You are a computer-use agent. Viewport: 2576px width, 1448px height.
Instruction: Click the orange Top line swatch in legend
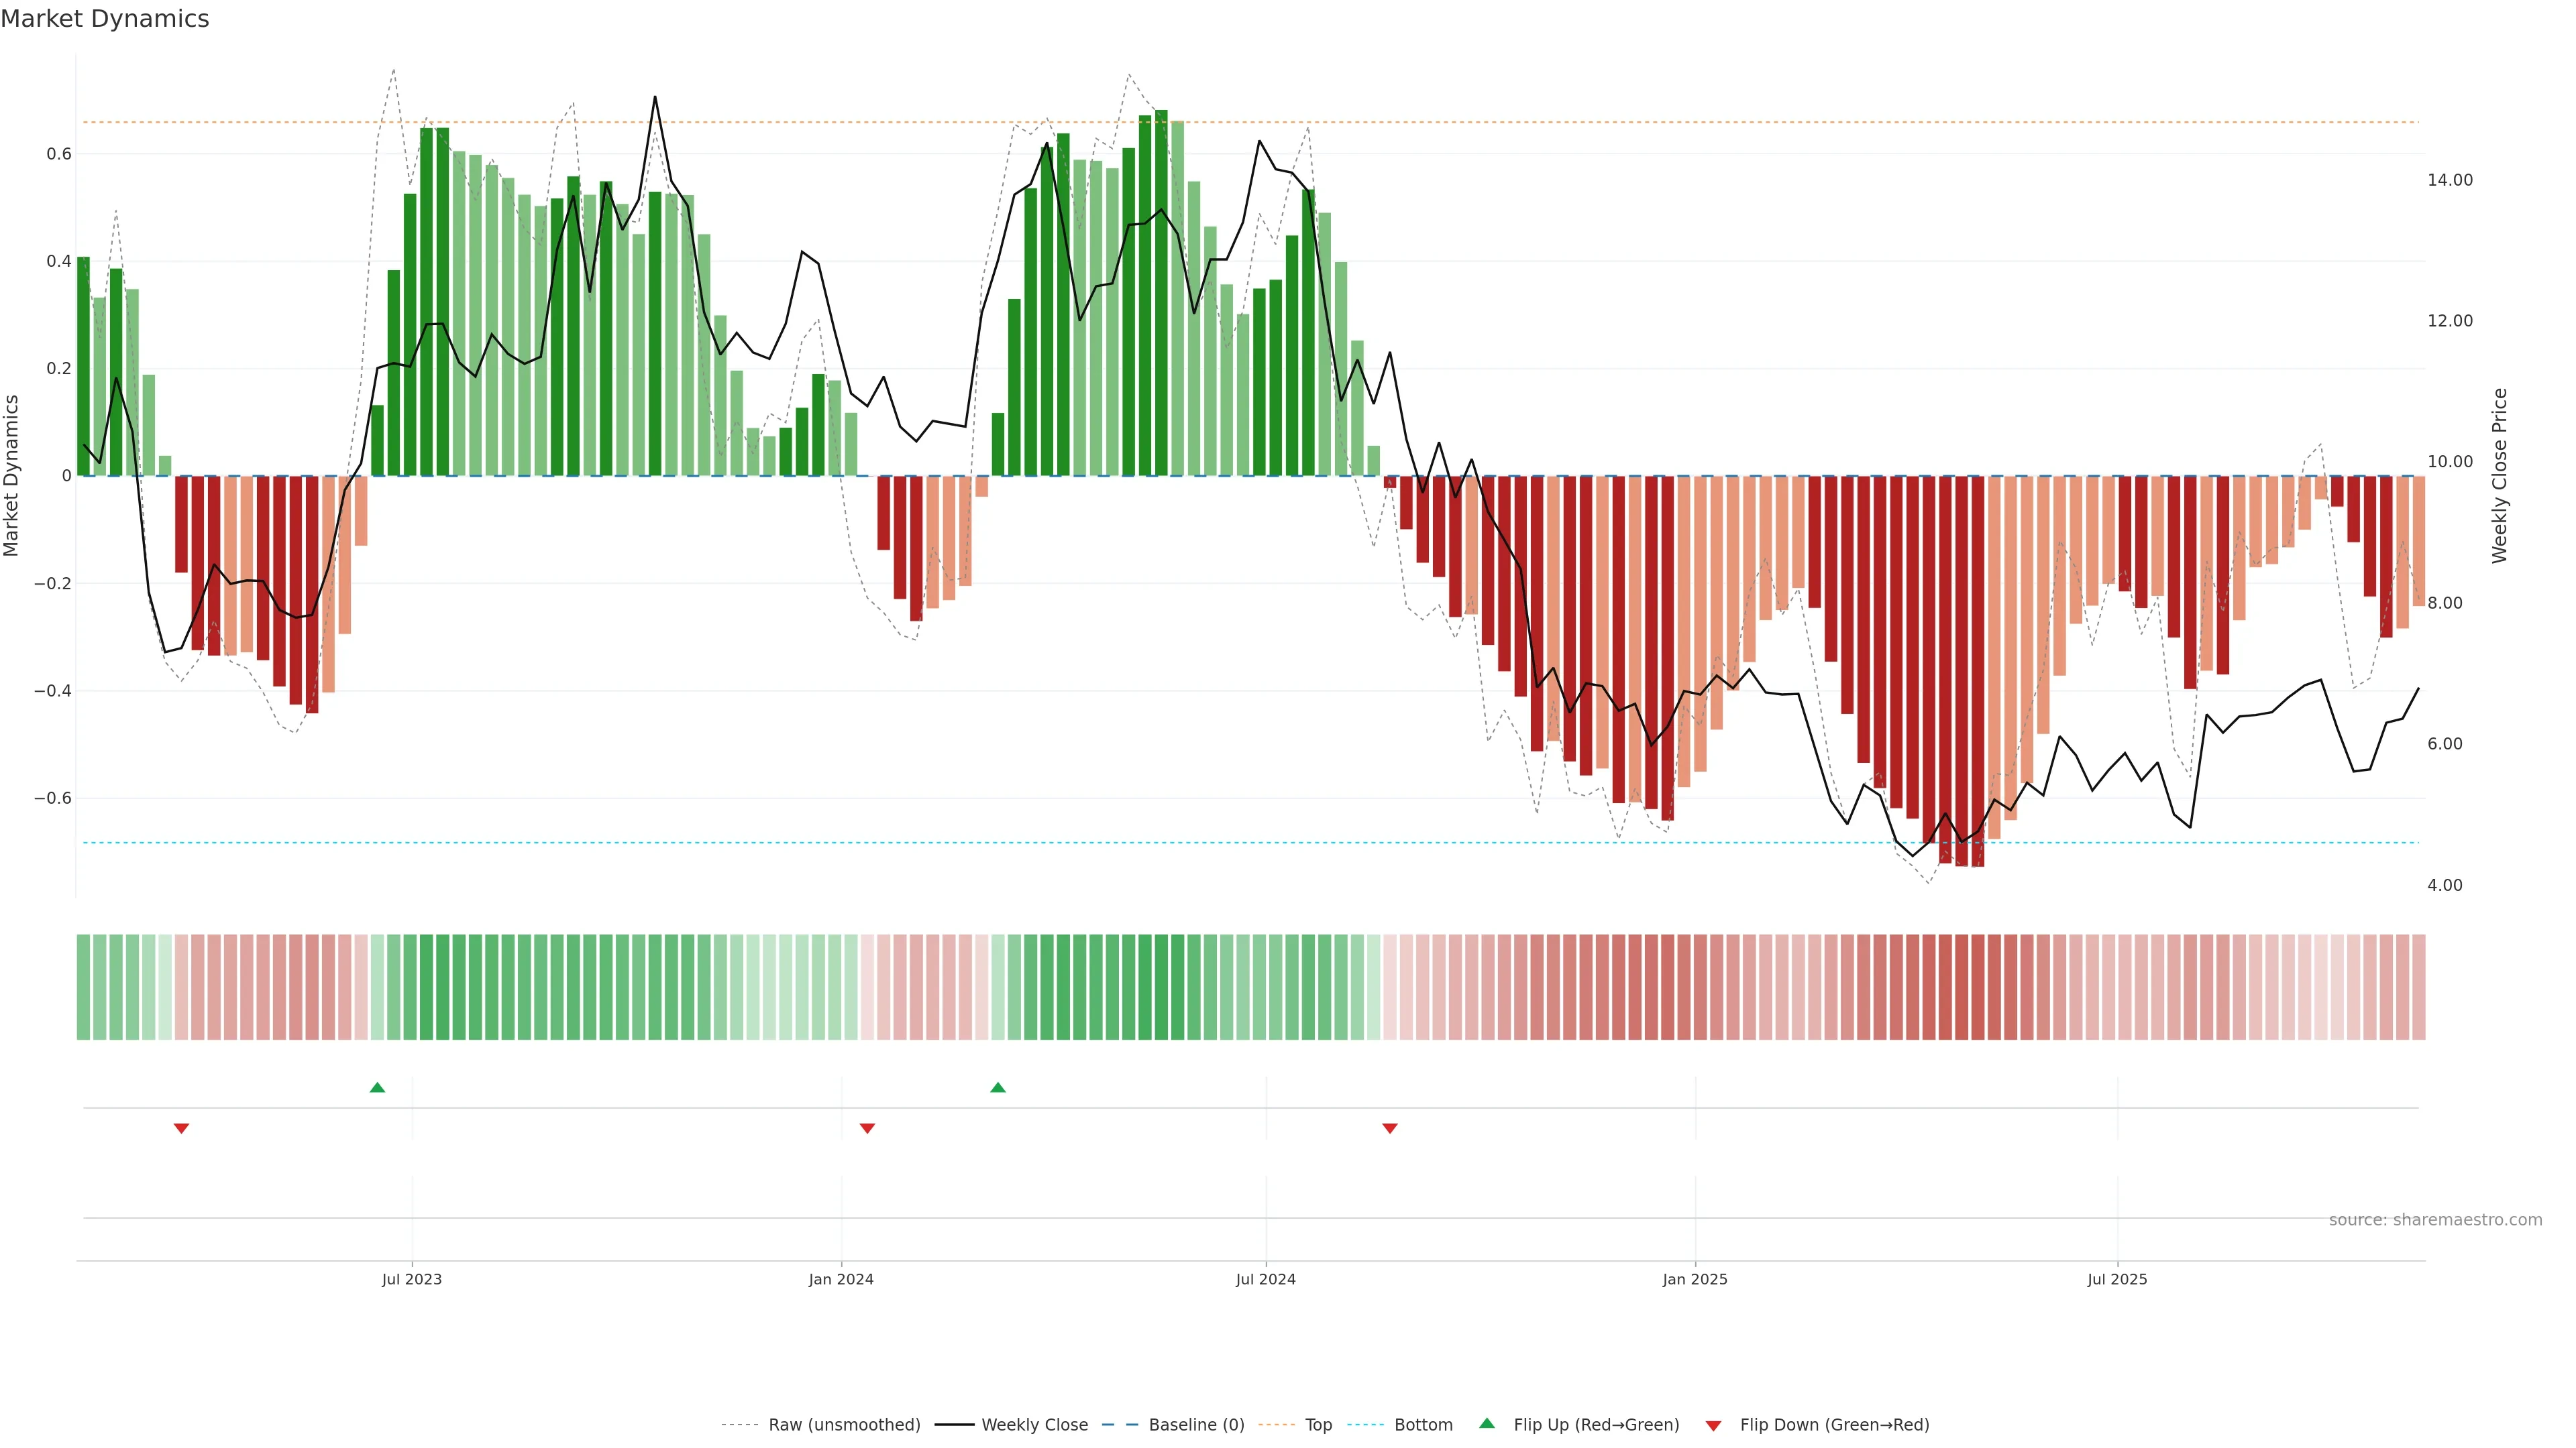coord(1276,1425)
